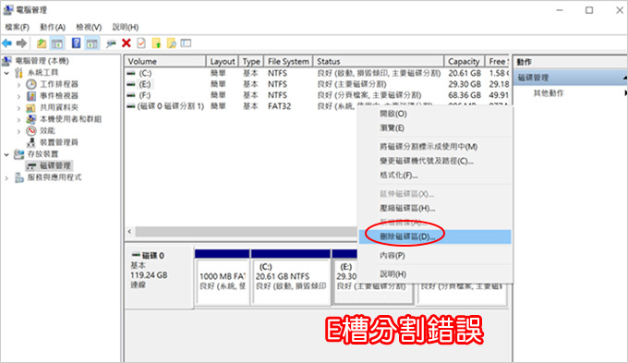This screenshot has width=628, height=363.
Task: Open Help via the blue question-mark icon
Action: 76,42
